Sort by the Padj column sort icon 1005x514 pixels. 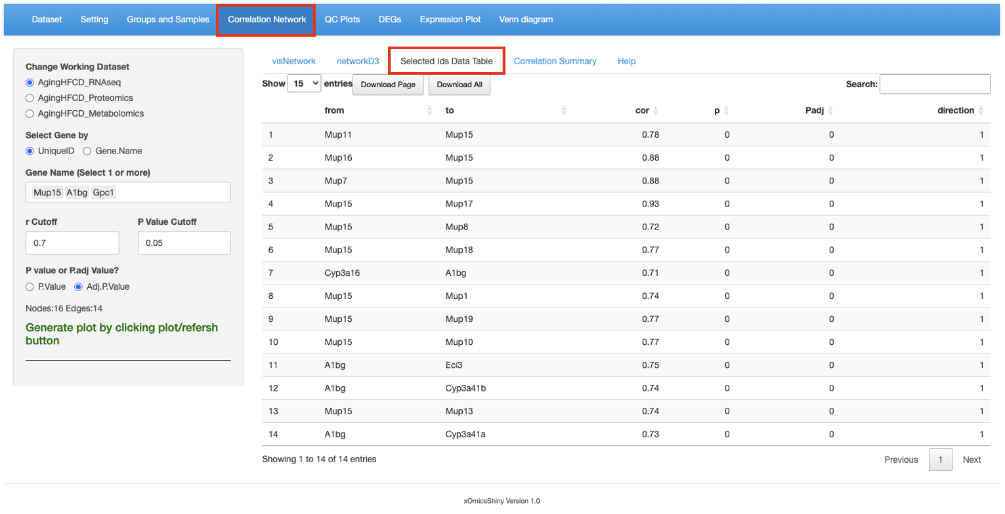(x=830, y=111)
